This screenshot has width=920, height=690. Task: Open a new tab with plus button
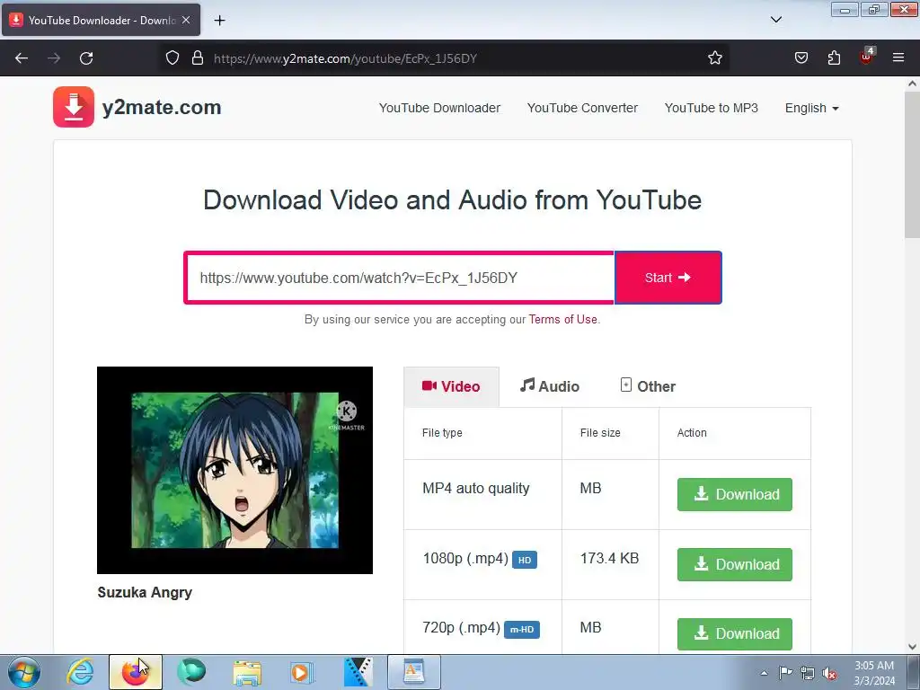point(219,21)
